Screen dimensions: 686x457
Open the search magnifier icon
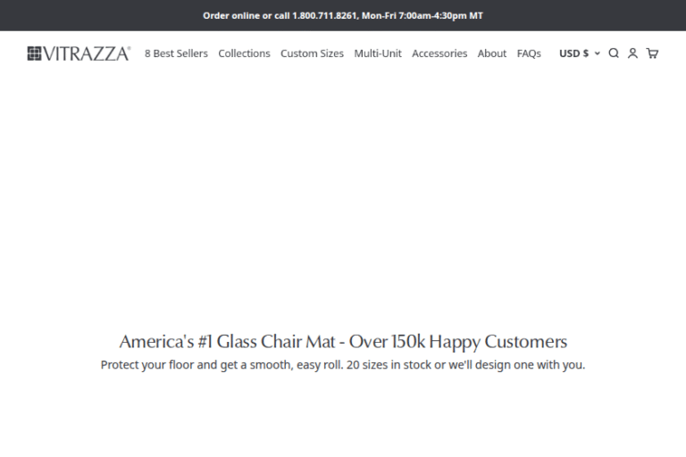(614, 54)
